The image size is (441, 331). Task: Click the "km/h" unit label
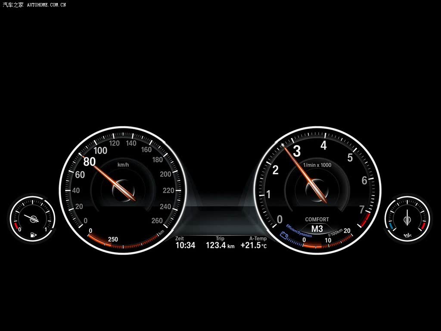(123, 165)
